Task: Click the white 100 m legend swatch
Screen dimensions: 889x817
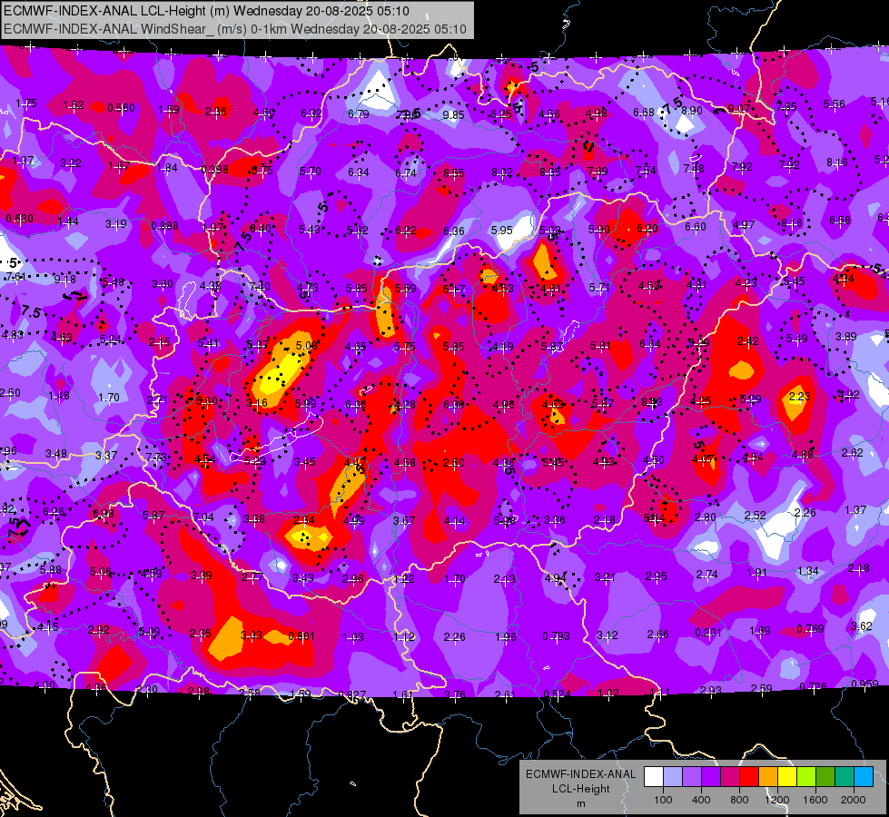Action: (653, 776)
